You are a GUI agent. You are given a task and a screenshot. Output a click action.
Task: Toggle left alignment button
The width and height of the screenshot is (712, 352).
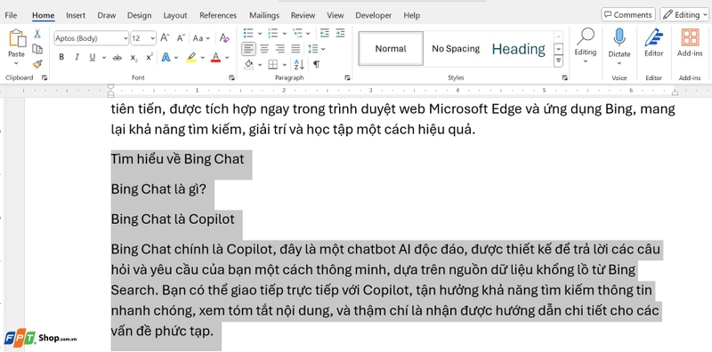point(248,49)
